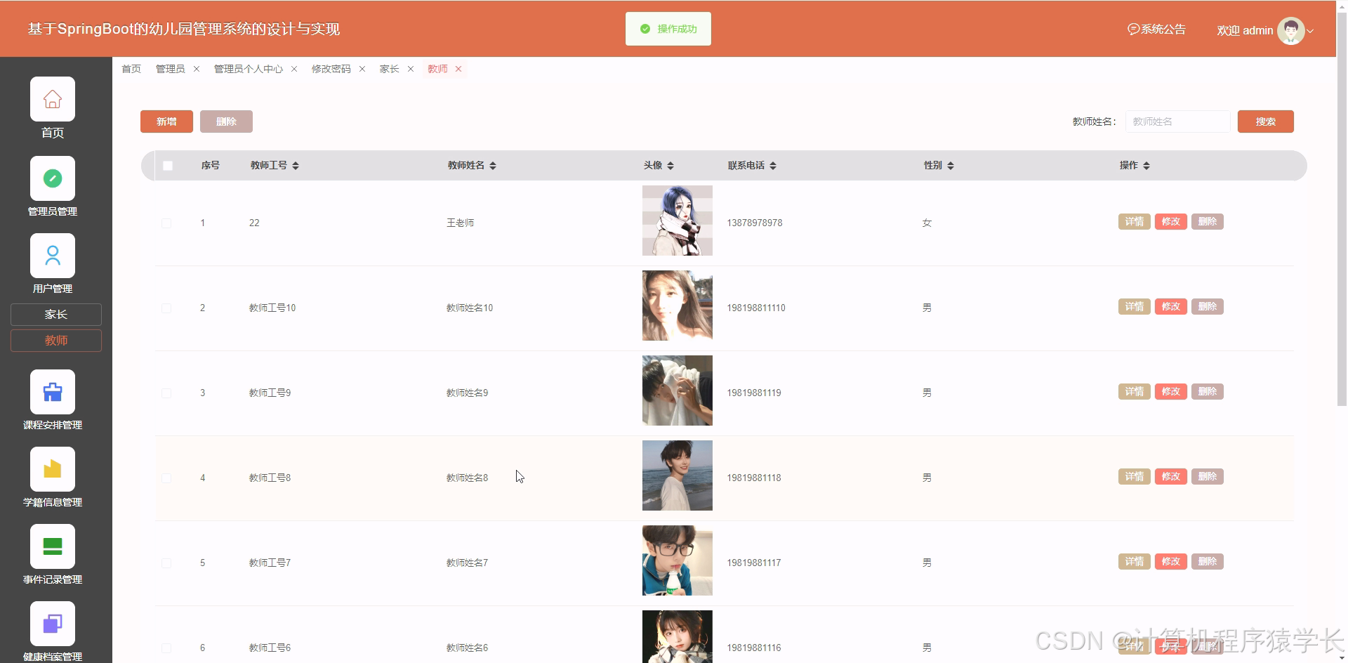Open 健康档案管理 purple icon
Screen dimensions: 1348x663
[x=53, y=624]
